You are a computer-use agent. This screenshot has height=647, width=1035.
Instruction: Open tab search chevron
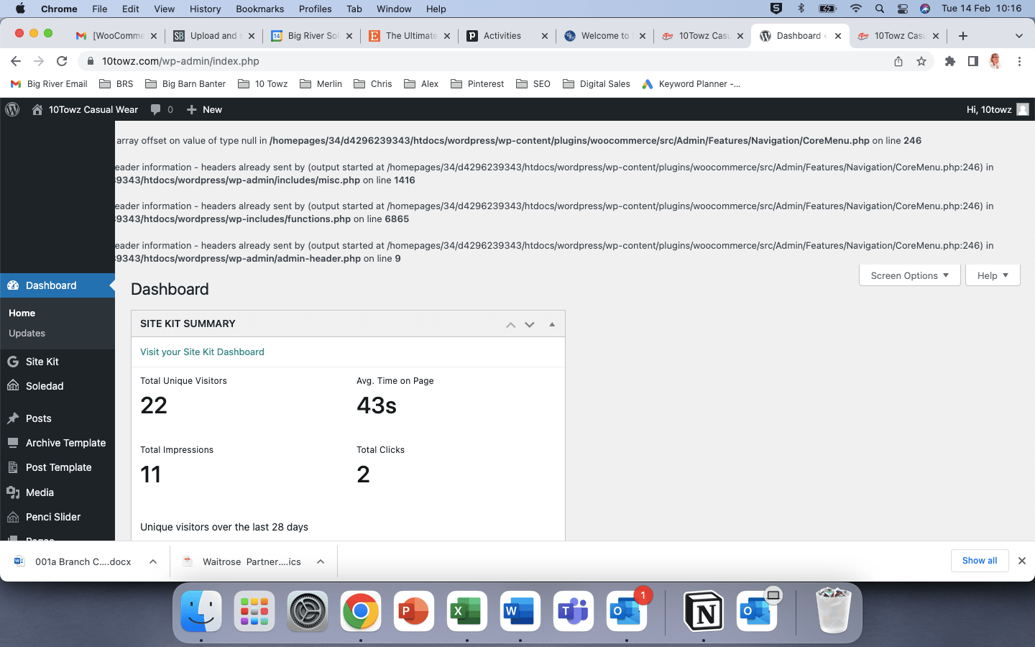coord(1018,35)
